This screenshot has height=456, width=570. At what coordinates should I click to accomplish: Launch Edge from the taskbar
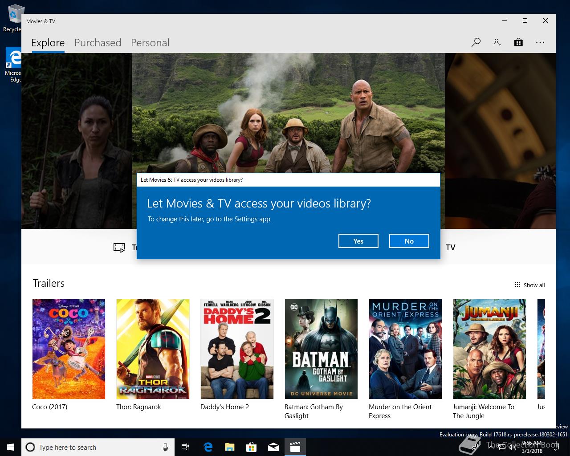click(208, 447)
